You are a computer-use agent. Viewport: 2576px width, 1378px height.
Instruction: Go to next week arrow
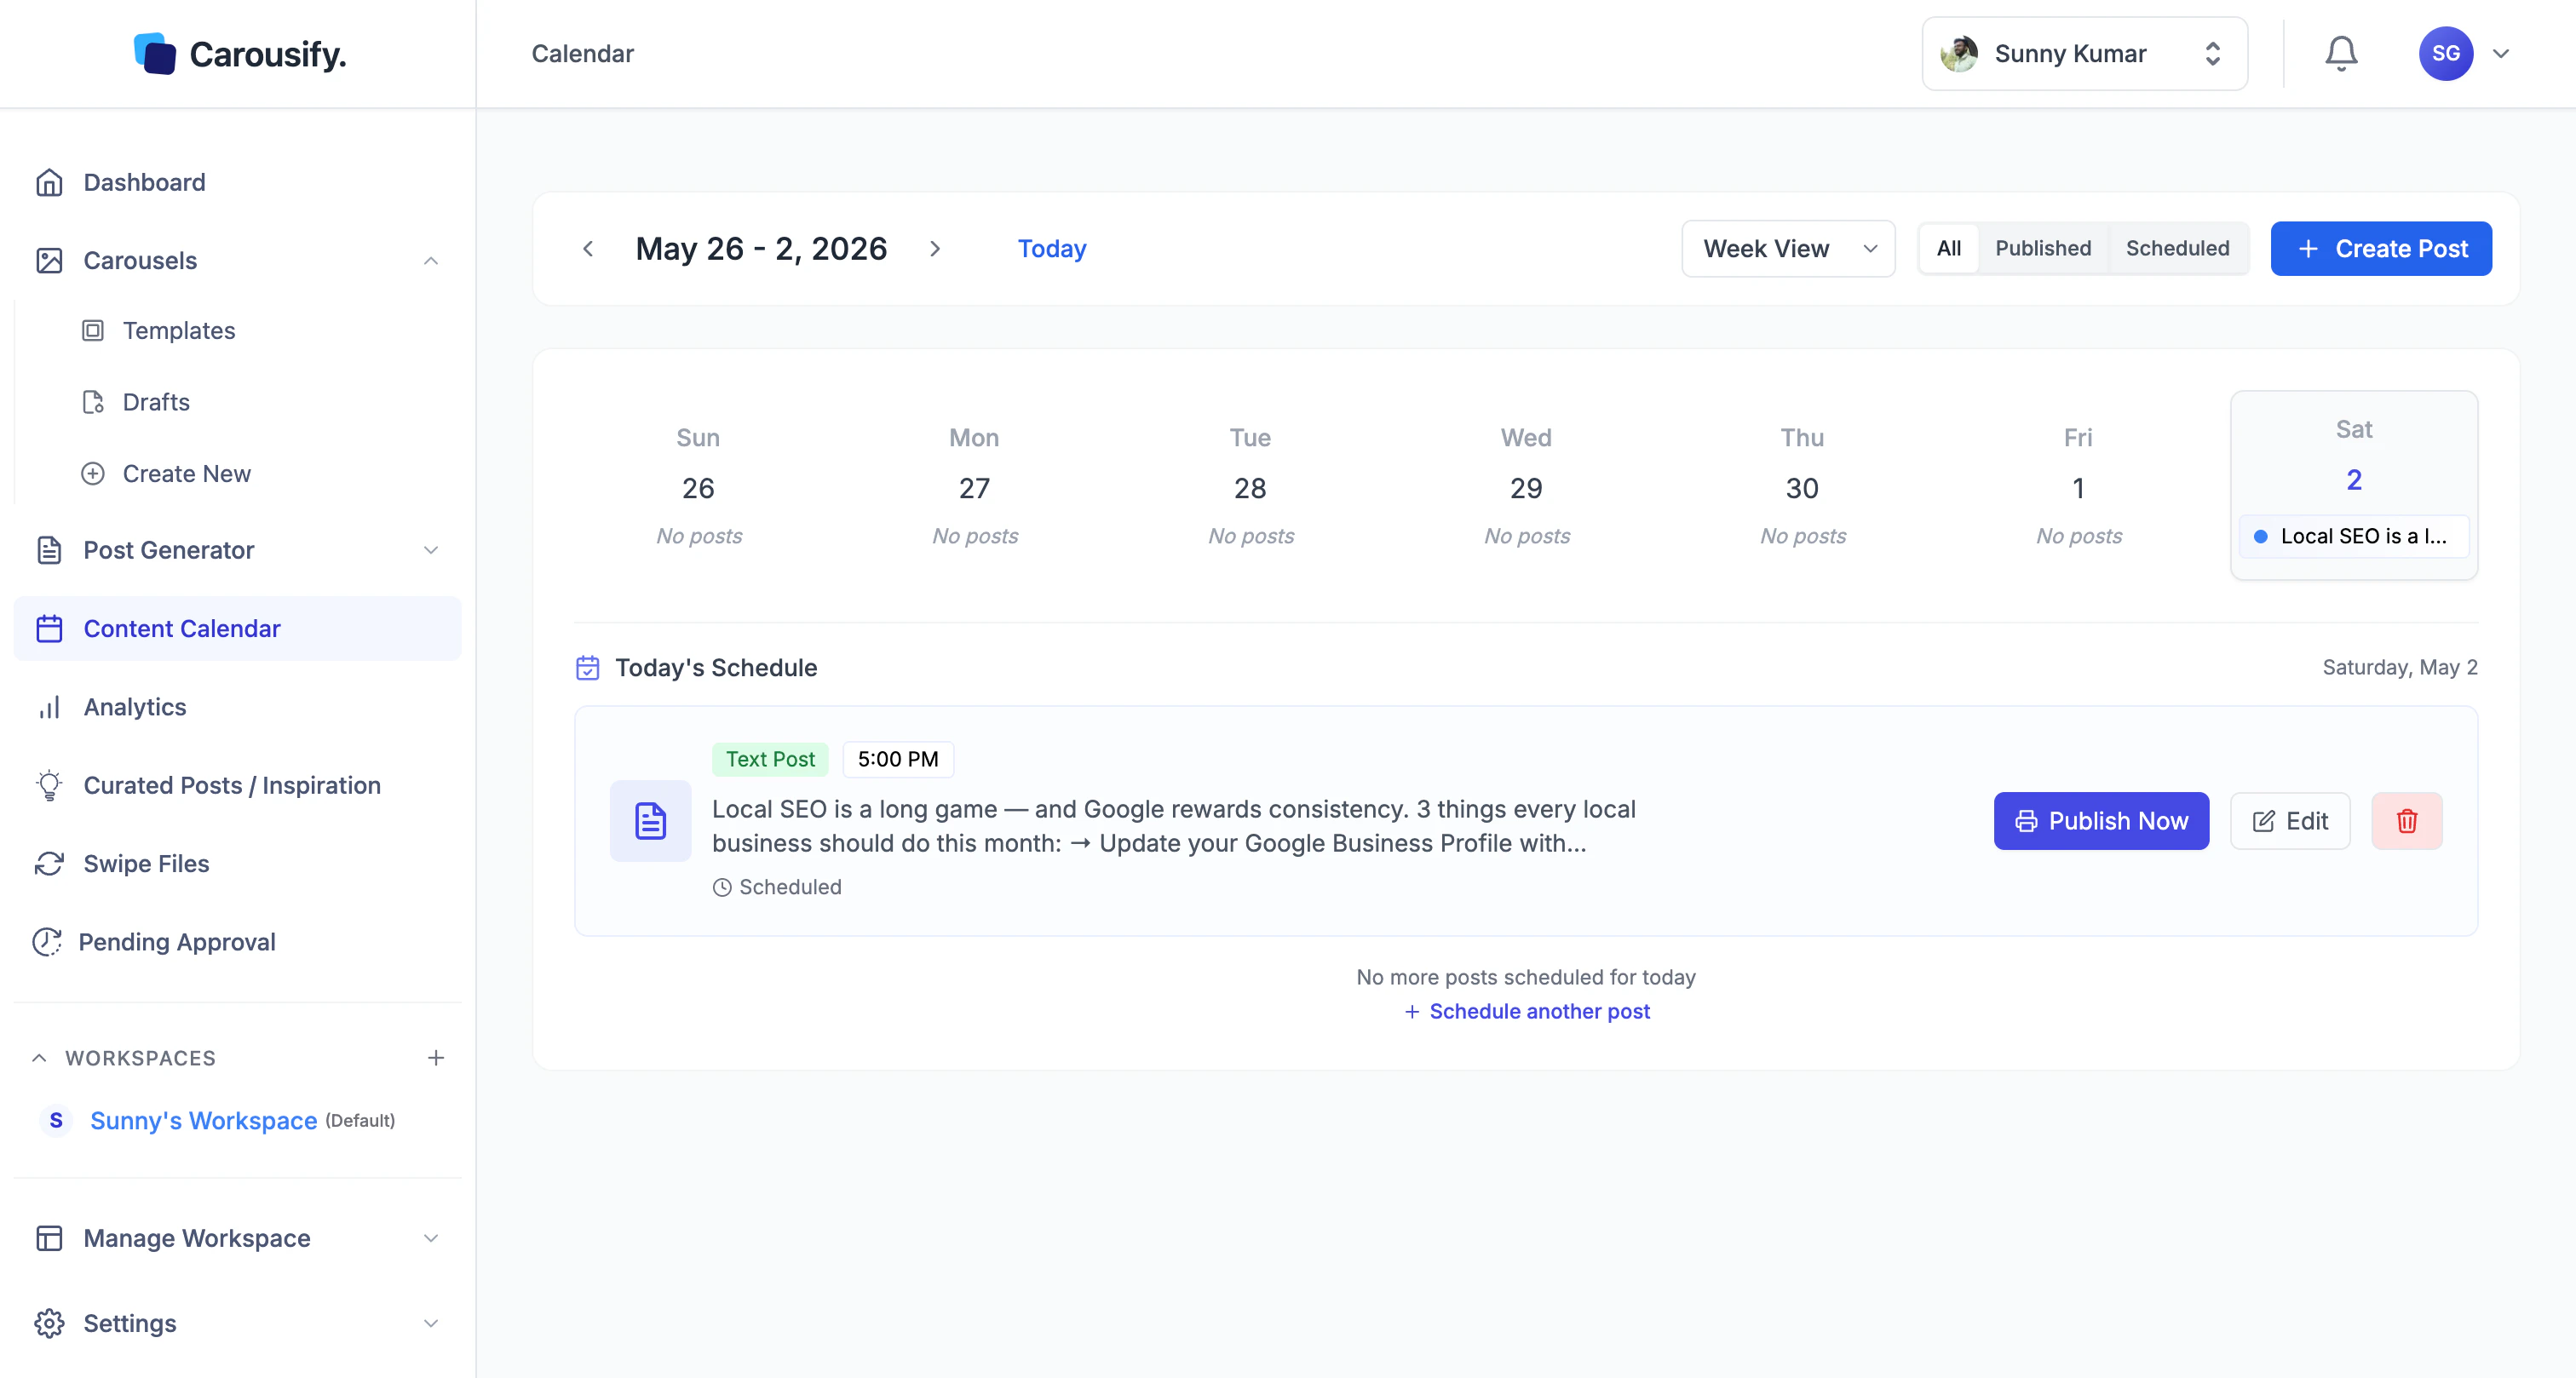[935, 248]
